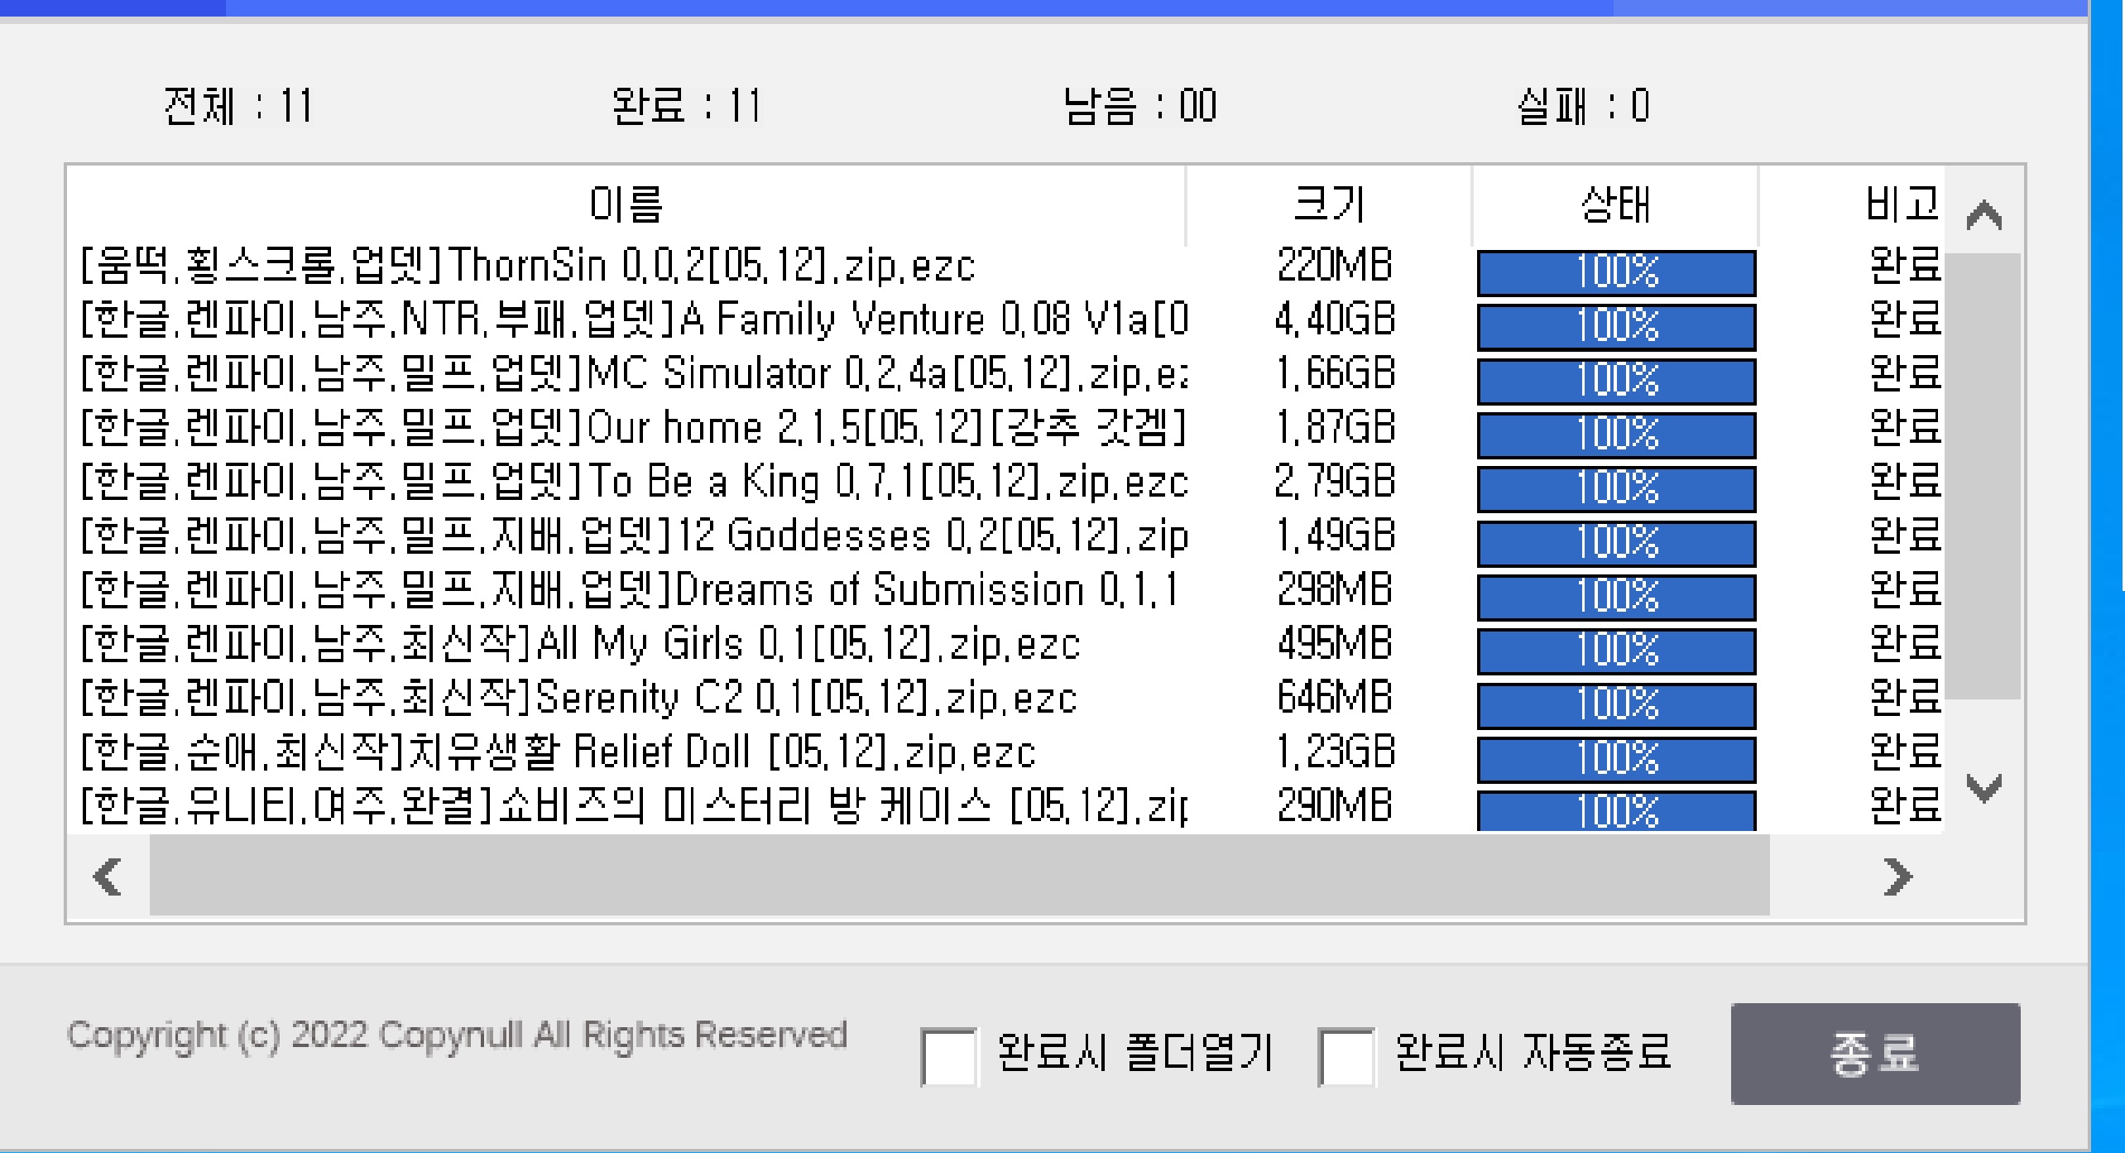Sort by the 크기 column header
This screenshot has width=2125, height=1153.
click(1329, 204)
